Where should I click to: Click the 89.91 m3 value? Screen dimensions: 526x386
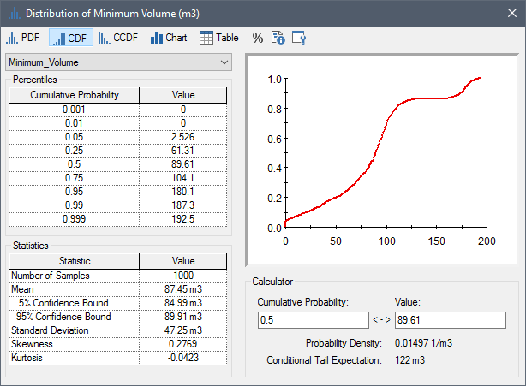(183, 317)
